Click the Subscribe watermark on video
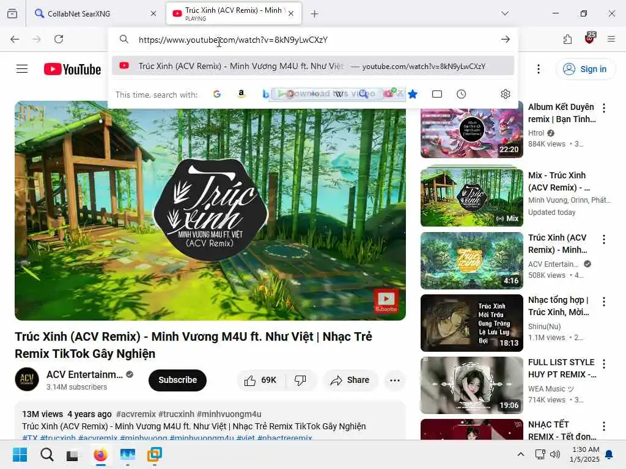Image resolution: width=626 pixels, height=469 pixels. pyautogui.click(x=386, y=300)
